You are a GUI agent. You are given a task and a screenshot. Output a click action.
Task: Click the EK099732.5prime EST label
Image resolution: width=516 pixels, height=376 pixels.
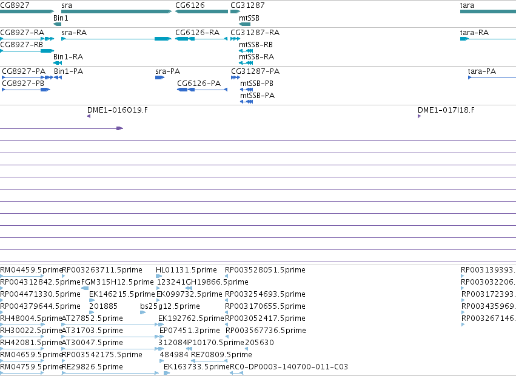189,294
